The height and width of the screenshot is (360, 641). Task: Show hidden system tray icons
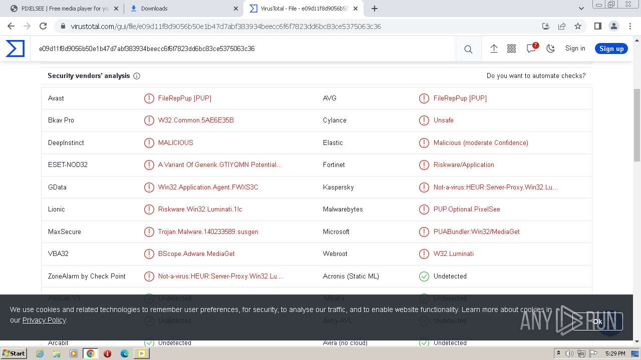click(558, 353)
